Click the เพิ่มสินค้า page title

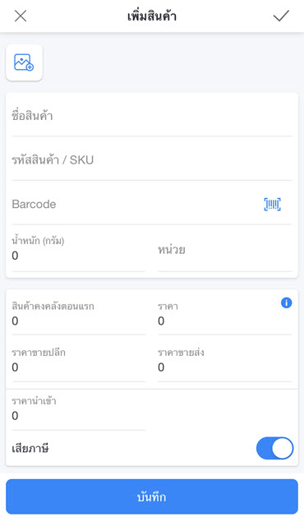point(152,16)
